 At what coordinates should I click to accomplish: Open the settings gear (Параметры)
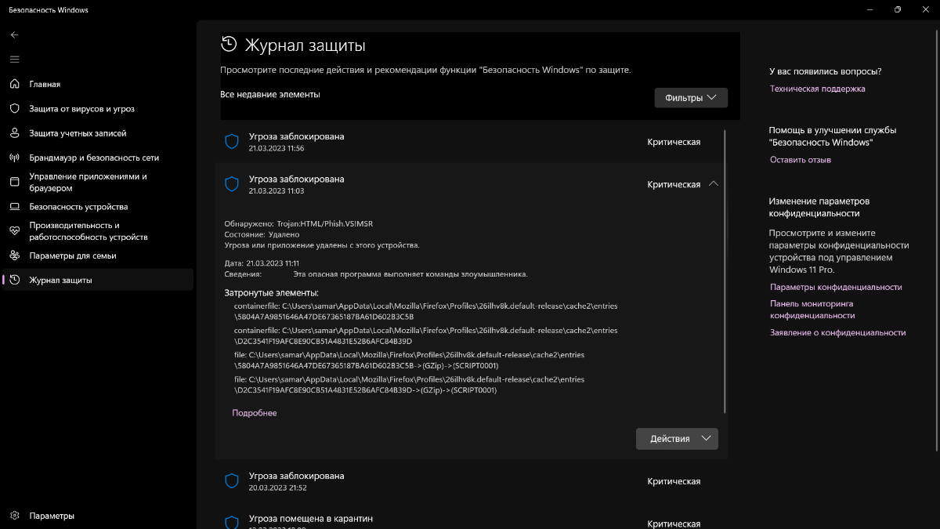[14, 516]
